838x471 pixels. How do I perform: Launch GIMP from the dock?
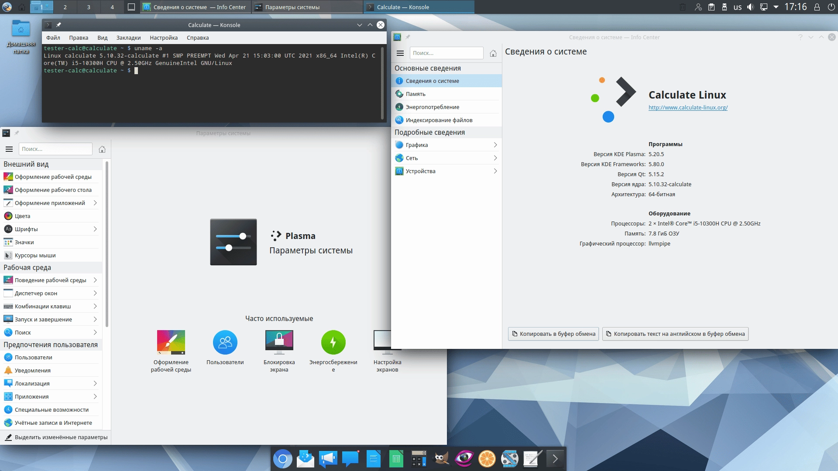[x=441, y=459]
